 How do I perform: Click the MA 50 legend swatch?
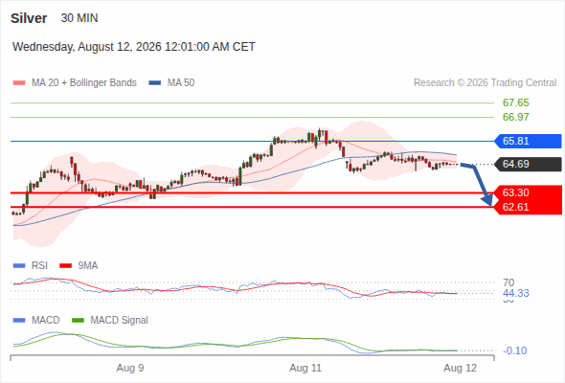155,83
